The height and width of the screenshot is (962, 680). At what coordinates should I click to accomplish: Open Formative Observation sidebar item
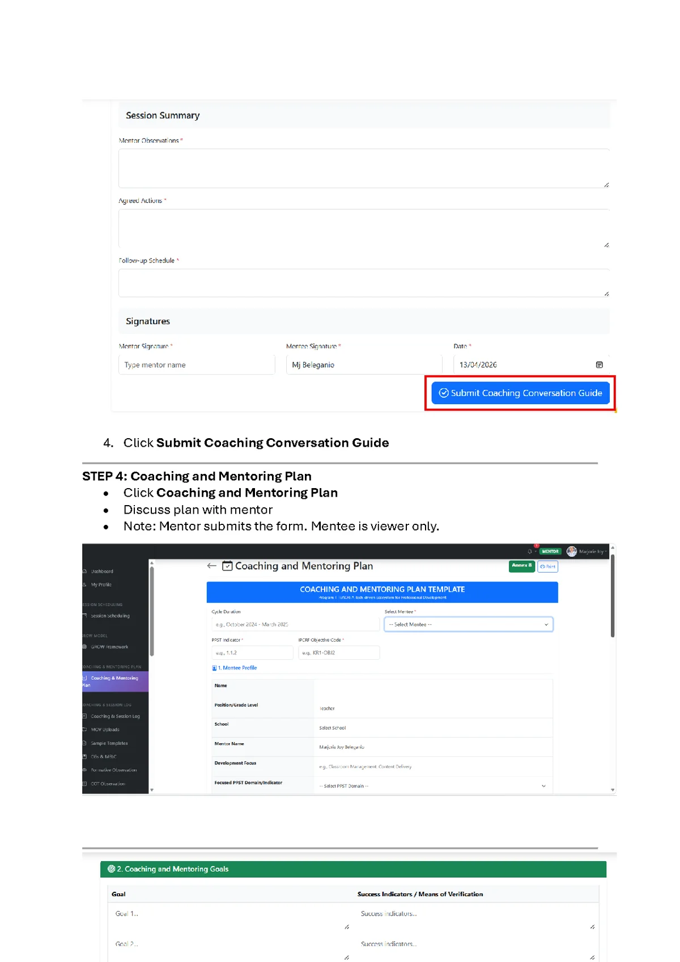pyautogui.click(x=113, y=770)
